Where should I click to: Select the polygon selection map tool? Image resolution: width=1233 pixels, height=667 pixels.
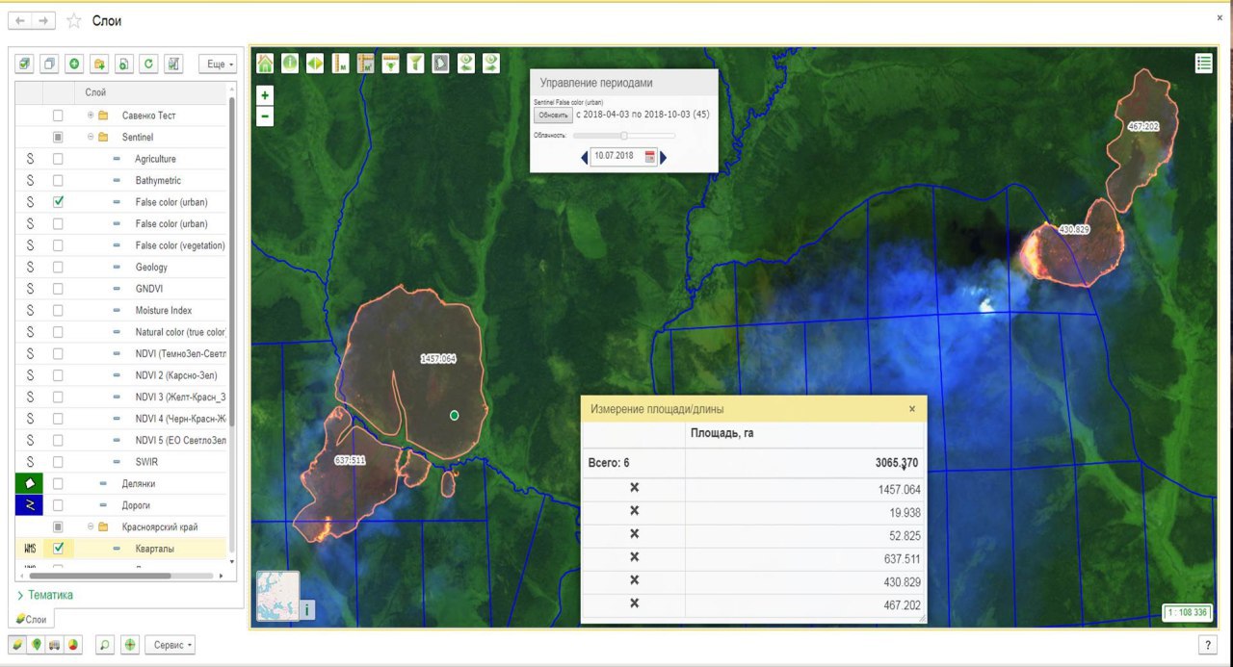click(440, 64)
